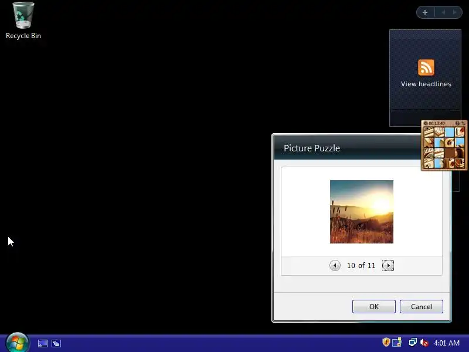Open the network connection tray icon

[413, 343]
